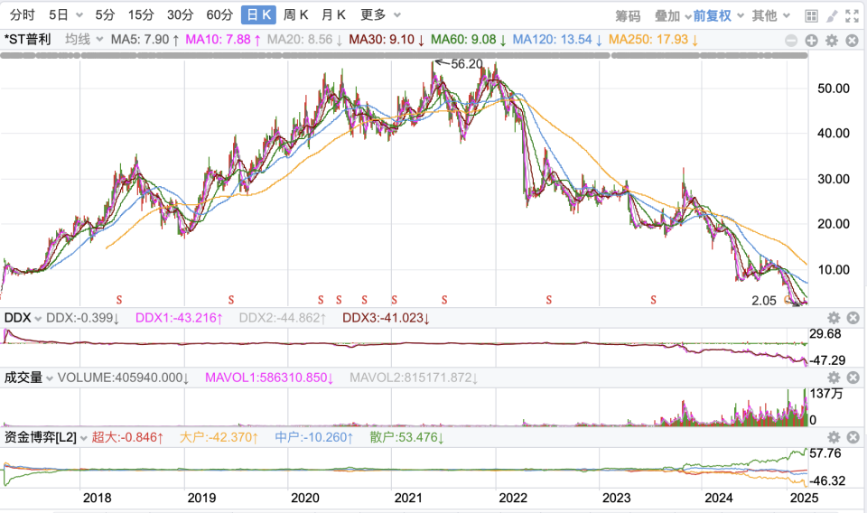Expand chart to fullscreen
The image size is (867, 513).
[x=852, y=15]
